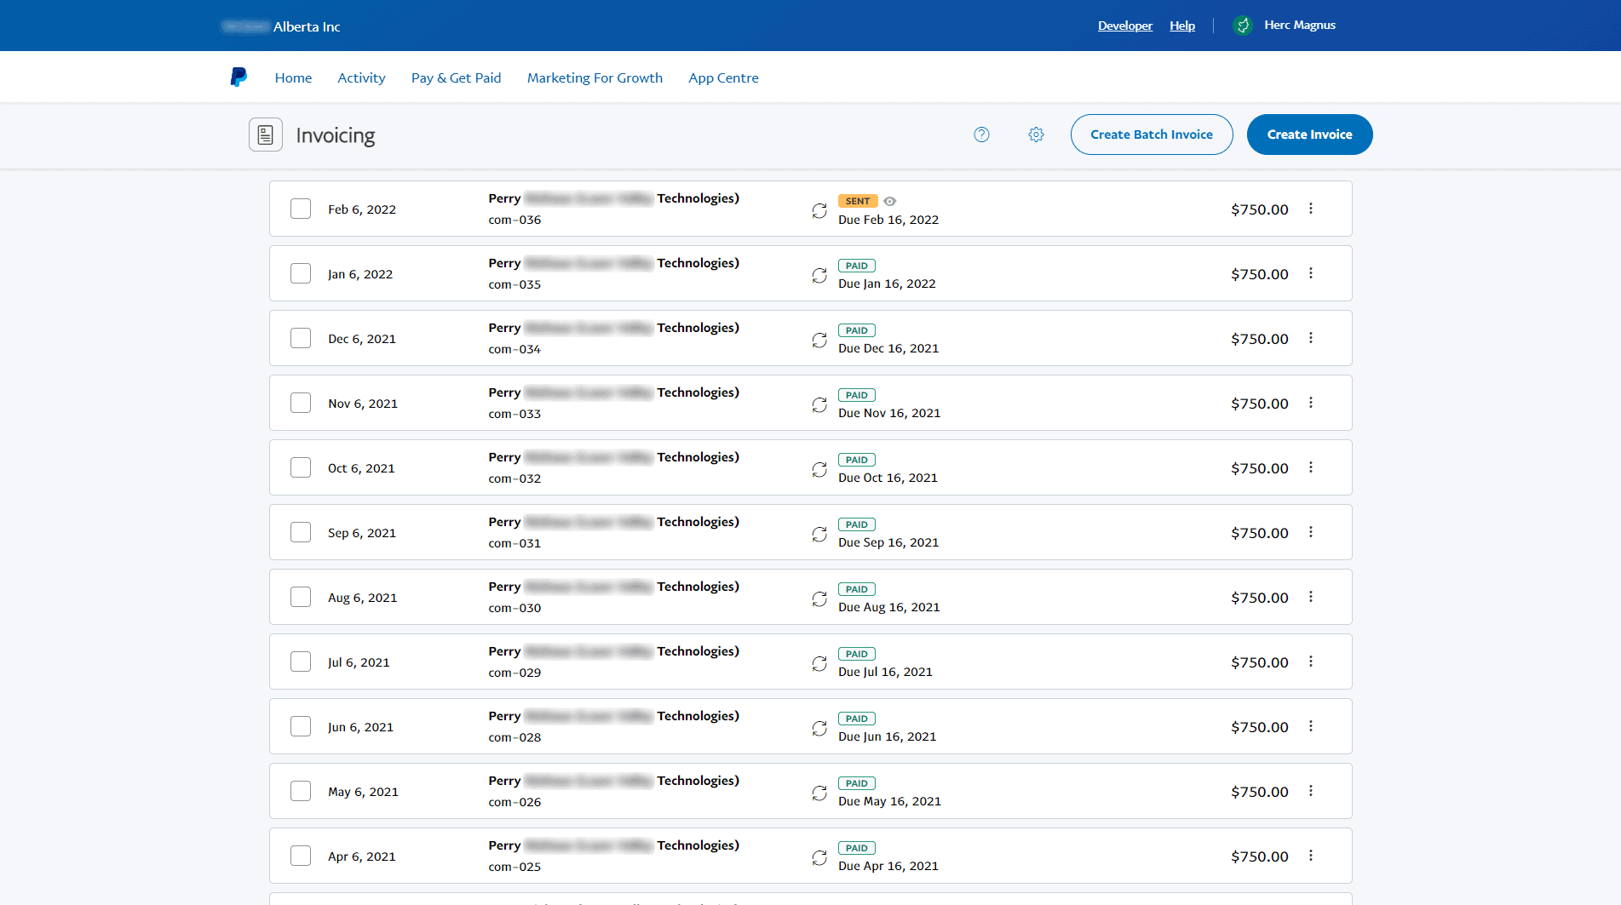The height and width of the screenshot is (905, 1621).
Task: Click invoice number com-029
Action: (x=514, y=673)
